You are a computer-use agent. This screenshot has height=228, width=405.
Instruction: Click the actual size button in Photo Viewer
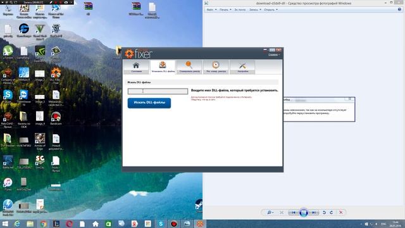[282, 213]
